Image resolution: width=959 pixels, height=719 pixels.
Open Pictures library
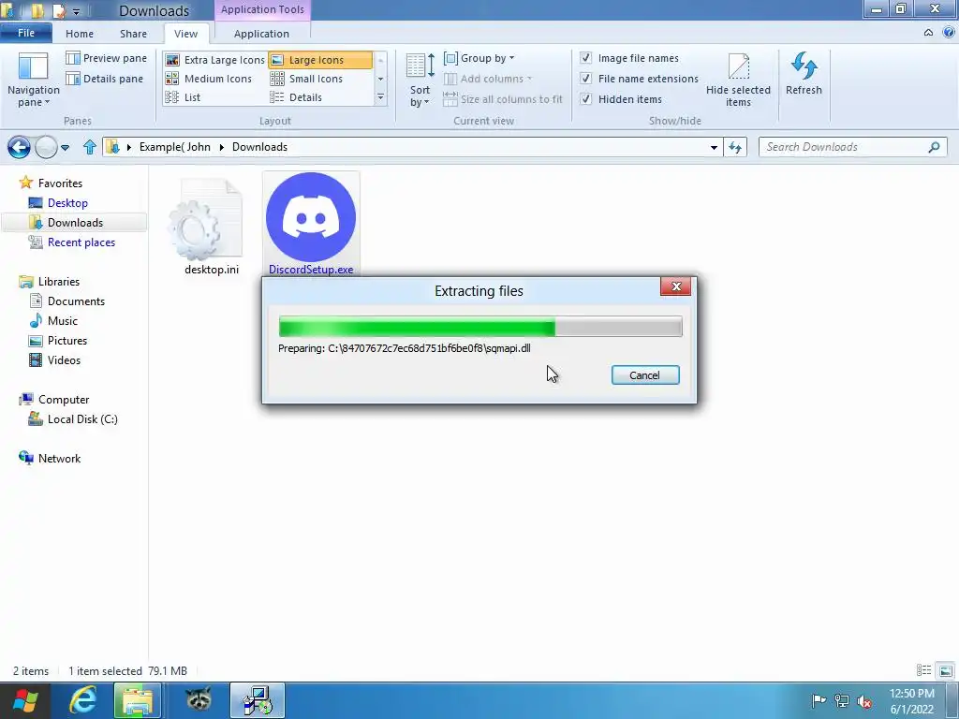pyautogui.click(x=67, y=340)
